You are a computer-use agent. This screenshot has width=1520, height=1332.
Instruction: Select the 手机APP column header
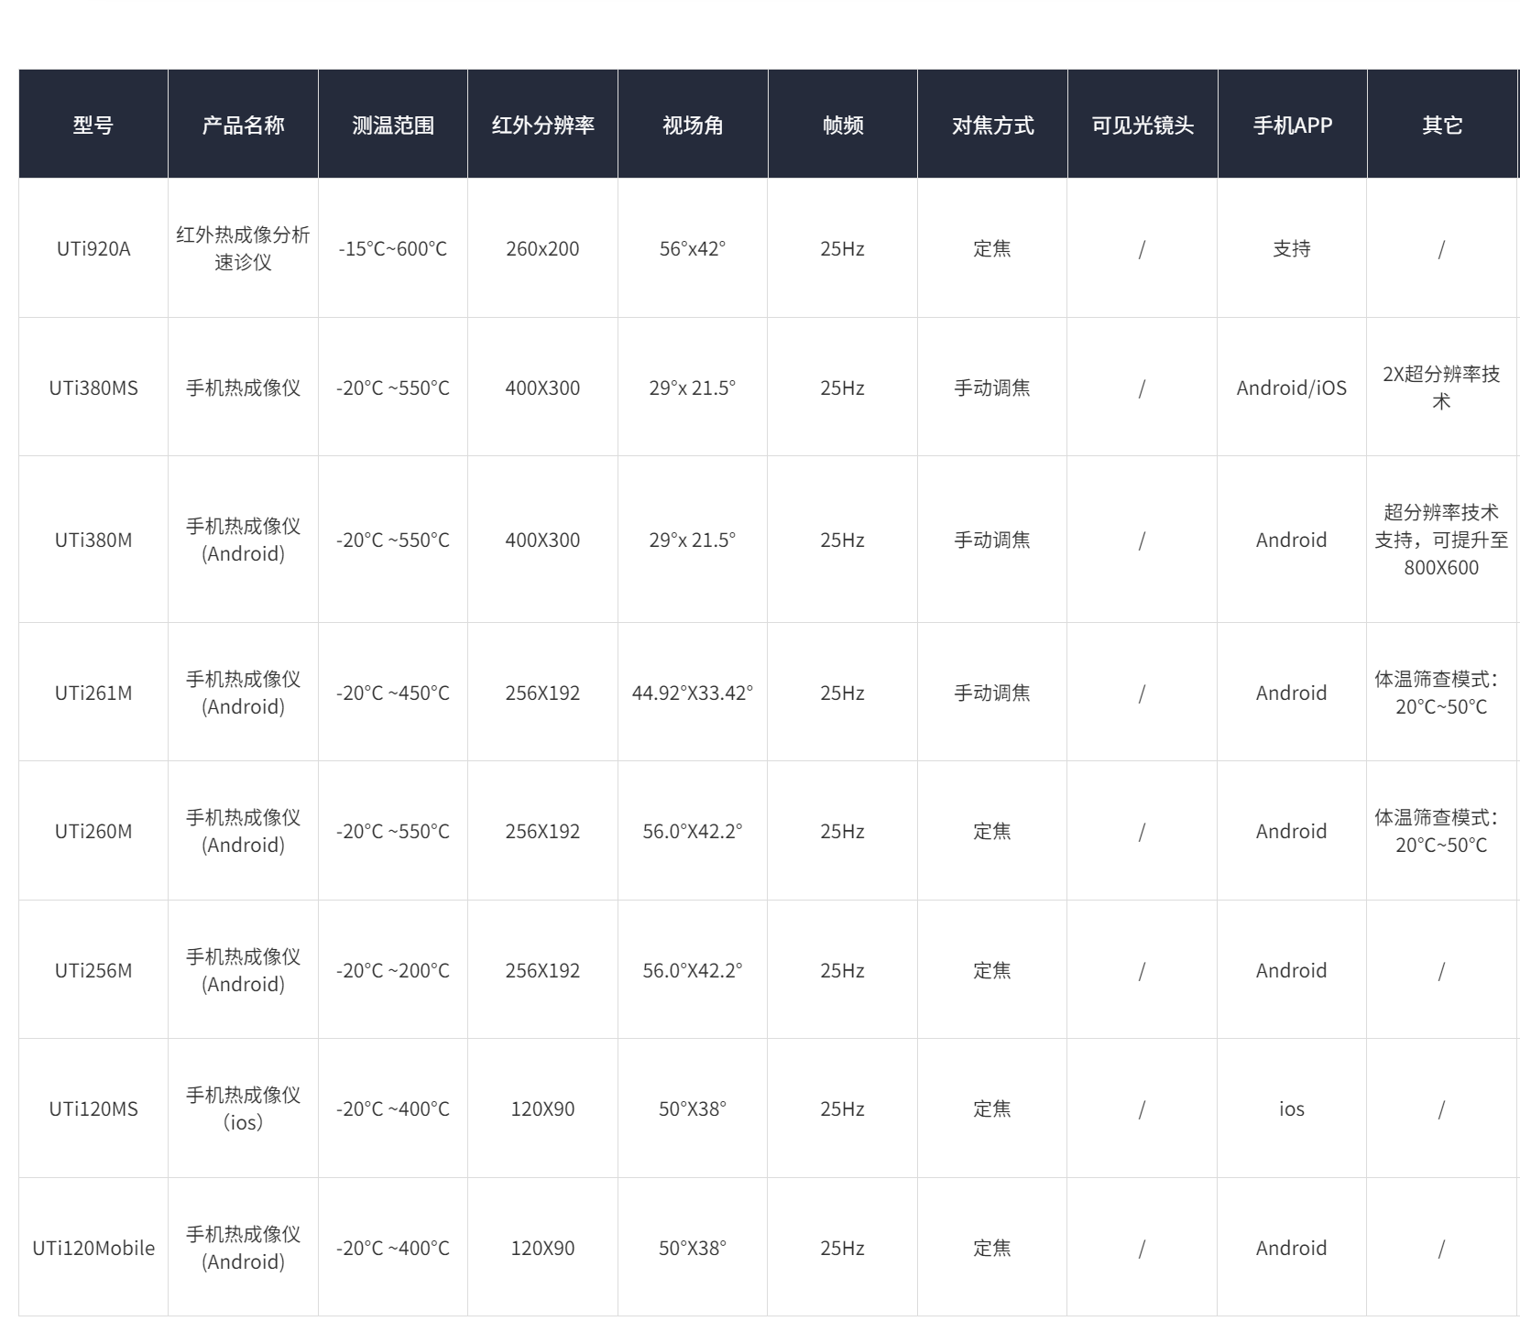(1292, 126)
